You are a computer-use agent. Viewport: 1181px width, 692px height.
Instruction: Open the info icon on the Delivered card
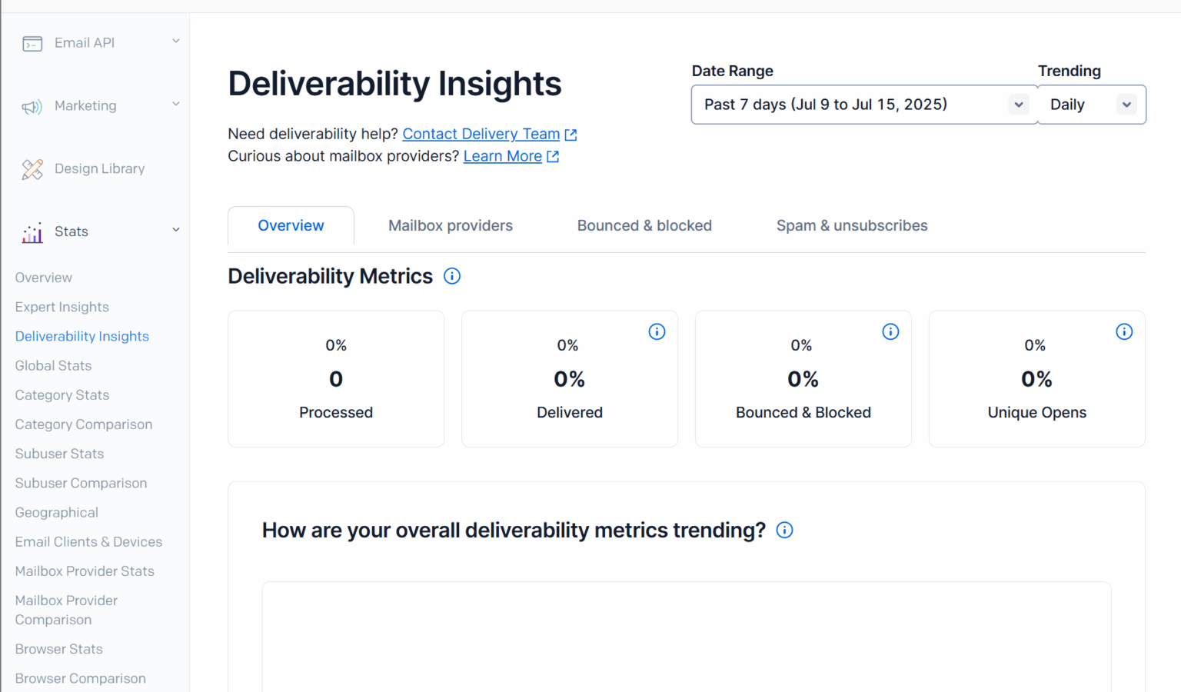pyautogui.click(x=657, y=331)
